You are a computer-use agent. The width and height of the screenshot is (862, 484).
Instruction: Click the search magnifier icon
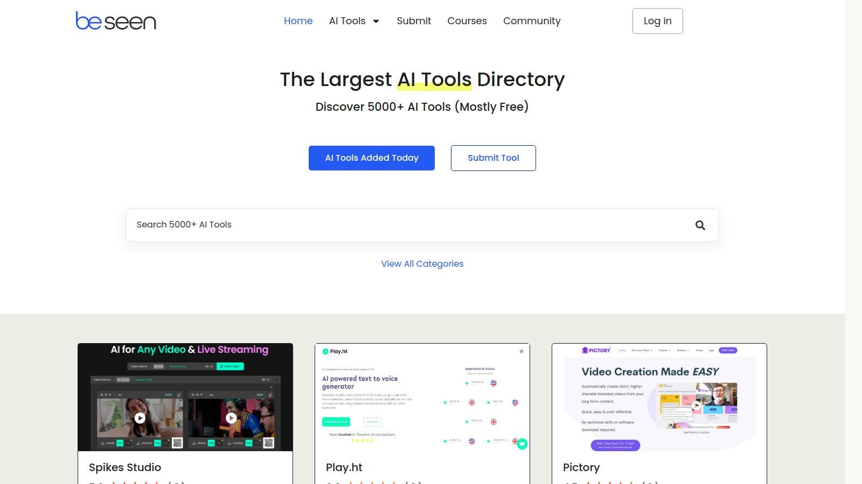pyautogui.click(x=700, y=225)
